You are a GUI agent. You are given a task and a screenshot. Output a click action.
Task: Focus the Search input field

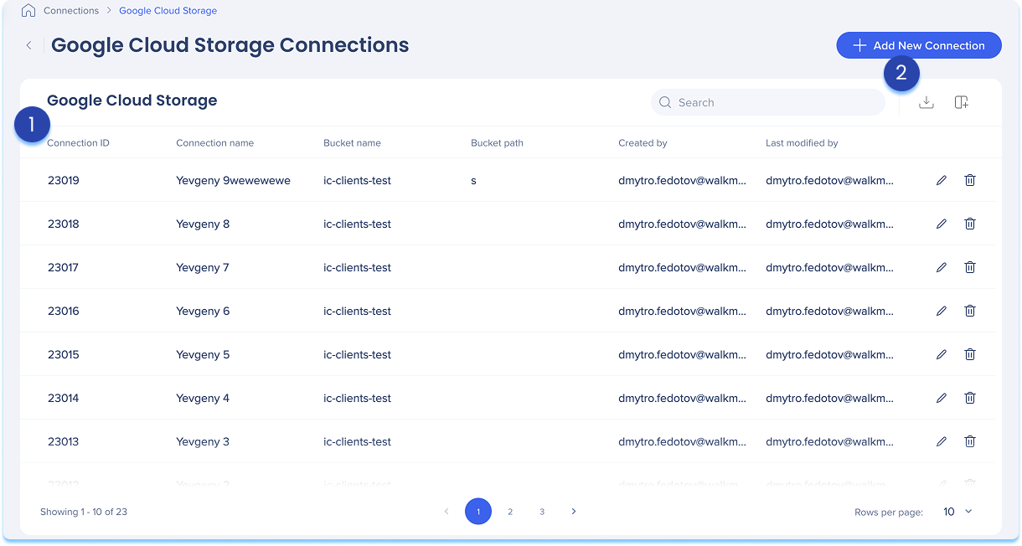pyautogui.click(x=768, y=102)
